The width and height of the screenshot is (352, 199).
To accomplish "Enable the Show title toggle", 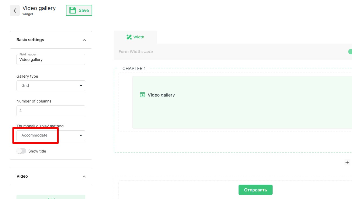I will tap(21, 151).
